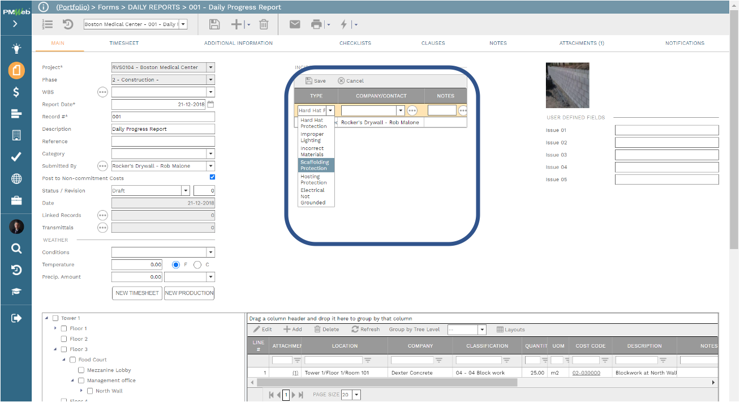Open the Phase dropdown
The height and width of the screenshot is (402, 740).
click(210, 80)
